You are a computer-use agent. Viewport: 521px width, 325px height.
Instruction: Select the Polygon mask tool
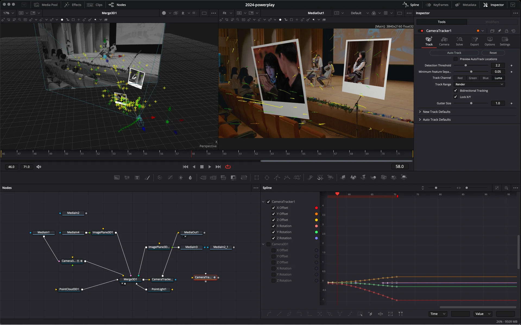[x=277, y=177]
